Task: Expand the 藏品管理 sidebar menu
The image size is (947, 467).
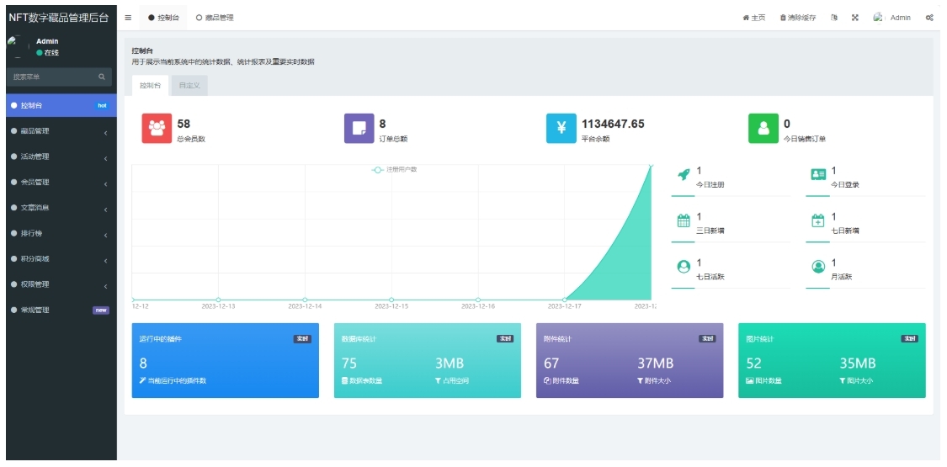Action: pyautogui.click(x=58, y=131)
